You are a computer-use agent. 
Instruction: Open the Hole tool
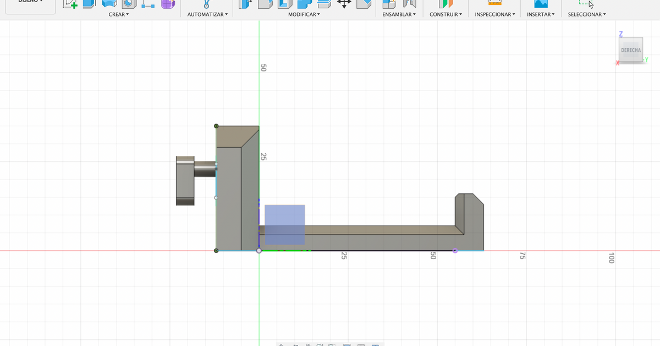pos(129,4)
